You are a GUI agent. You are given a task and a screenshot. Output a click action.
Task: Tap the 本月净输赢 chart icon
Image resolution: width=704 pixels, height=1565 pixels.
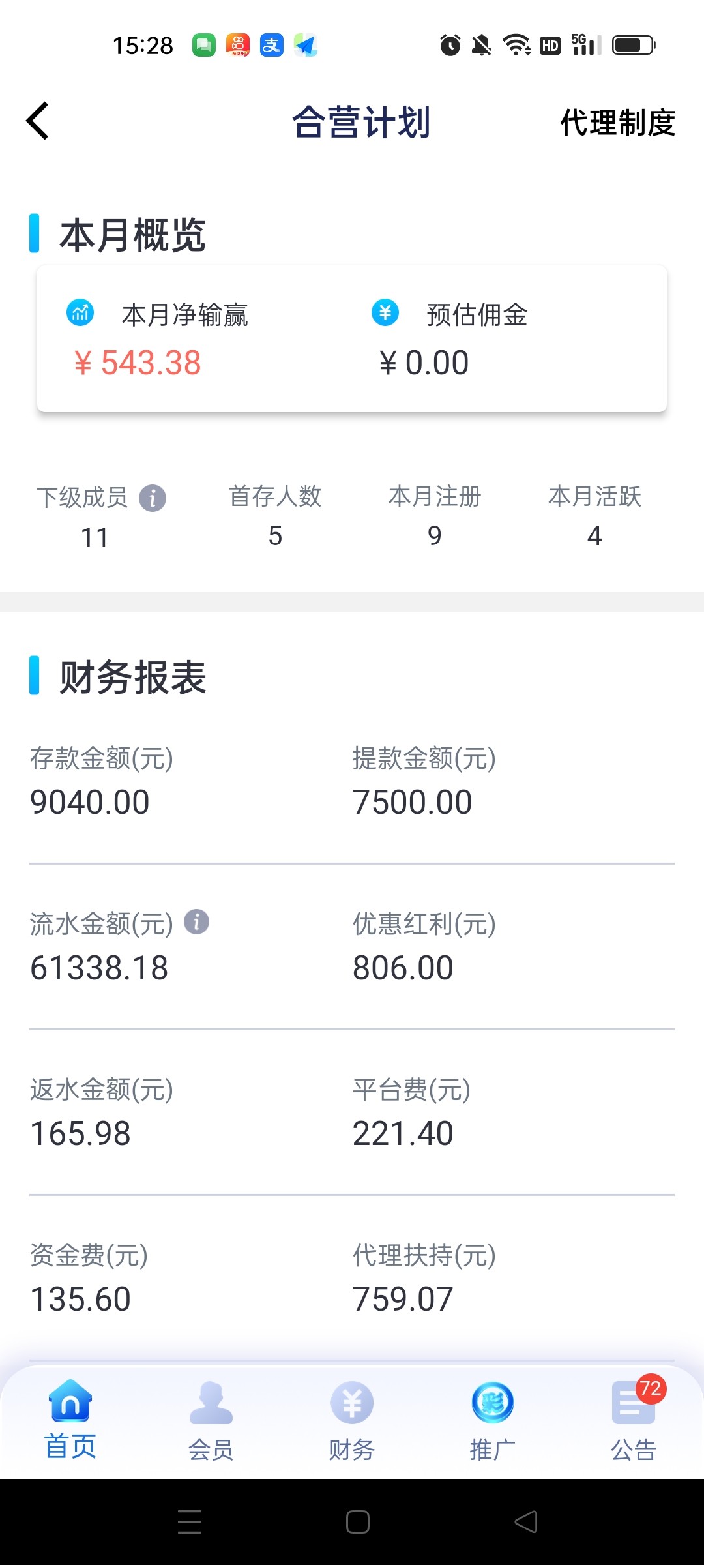point(80,313)
